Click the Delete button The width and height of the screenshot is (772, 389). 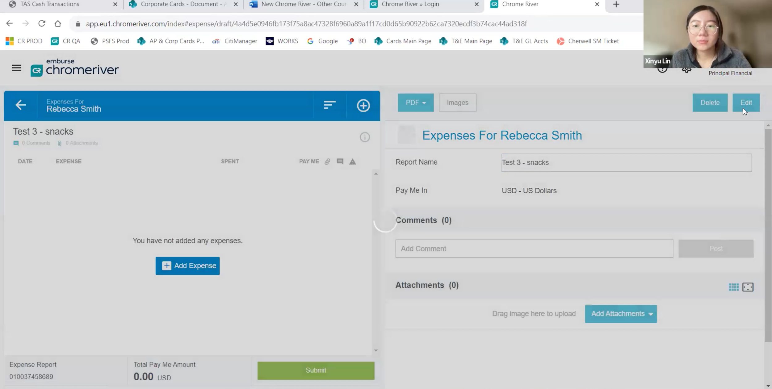[710, 102]
